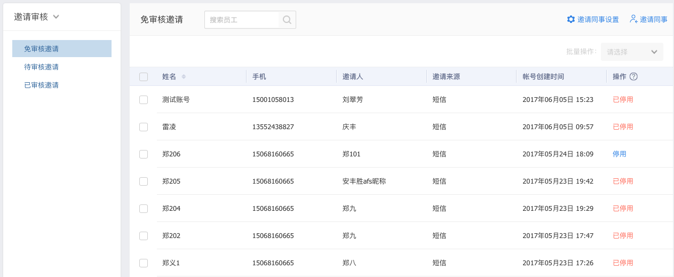Expand the 邀请审核 dropdown chevron

[x=56, y=17]
